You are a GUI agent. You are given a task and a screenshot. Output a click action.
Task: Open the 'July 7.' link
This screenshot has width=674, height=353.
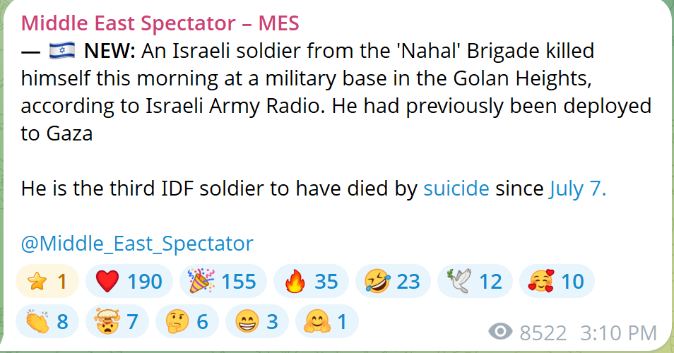coord(578,189)
